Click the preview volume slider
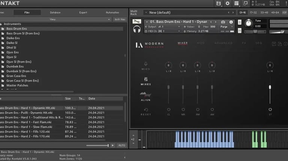This screenshot has width=288, height=161. point(97,145)
